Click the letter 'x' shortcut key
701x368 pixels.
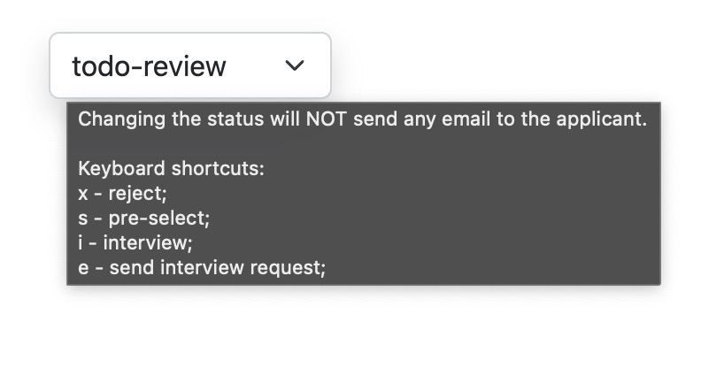[x=83, y=193]
